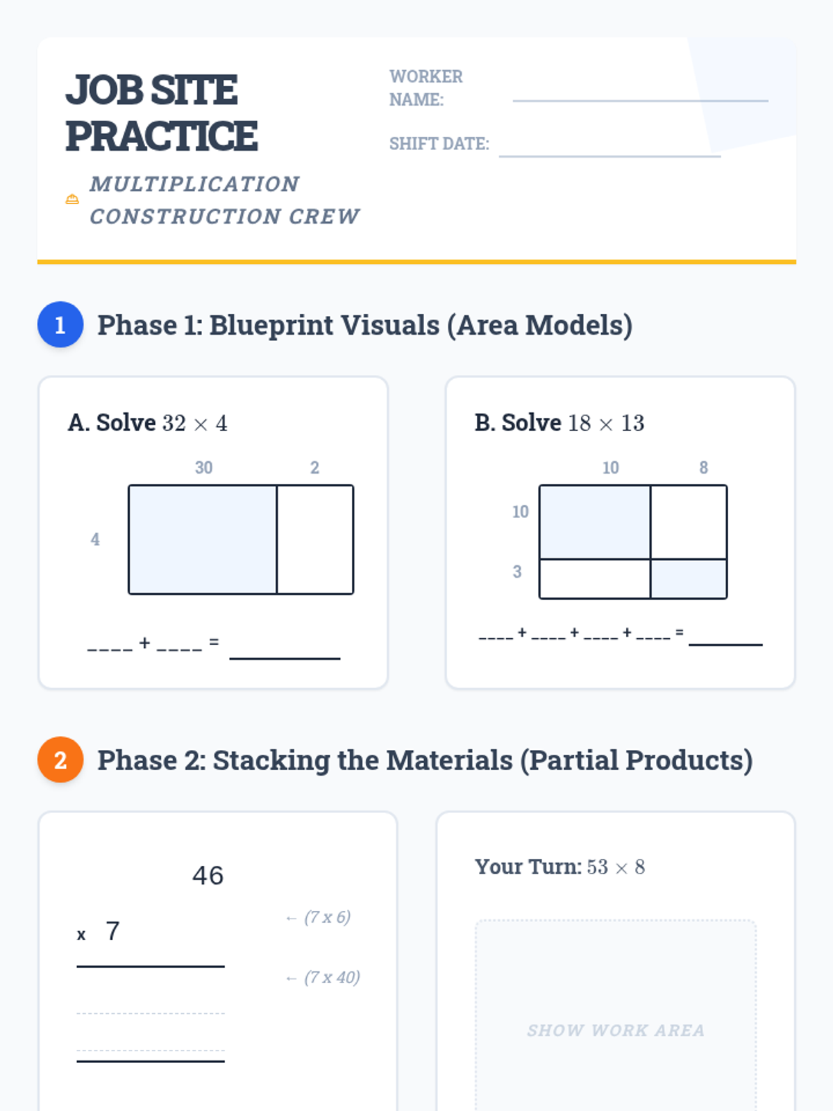Click the Phase 2 Stacking the Materials heading

click(x=425, y=760)
